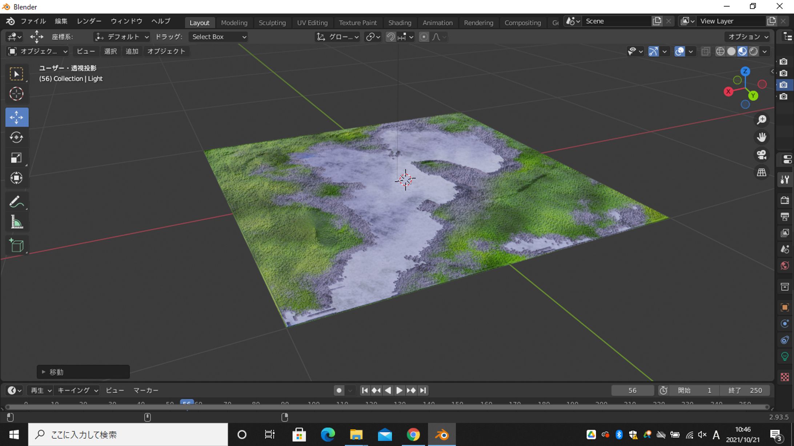Image resolution: width=794 pixels, height=446 pixels.
Task: Click the zoom magnifier viewport icon
Action: [x=762, y=119]
